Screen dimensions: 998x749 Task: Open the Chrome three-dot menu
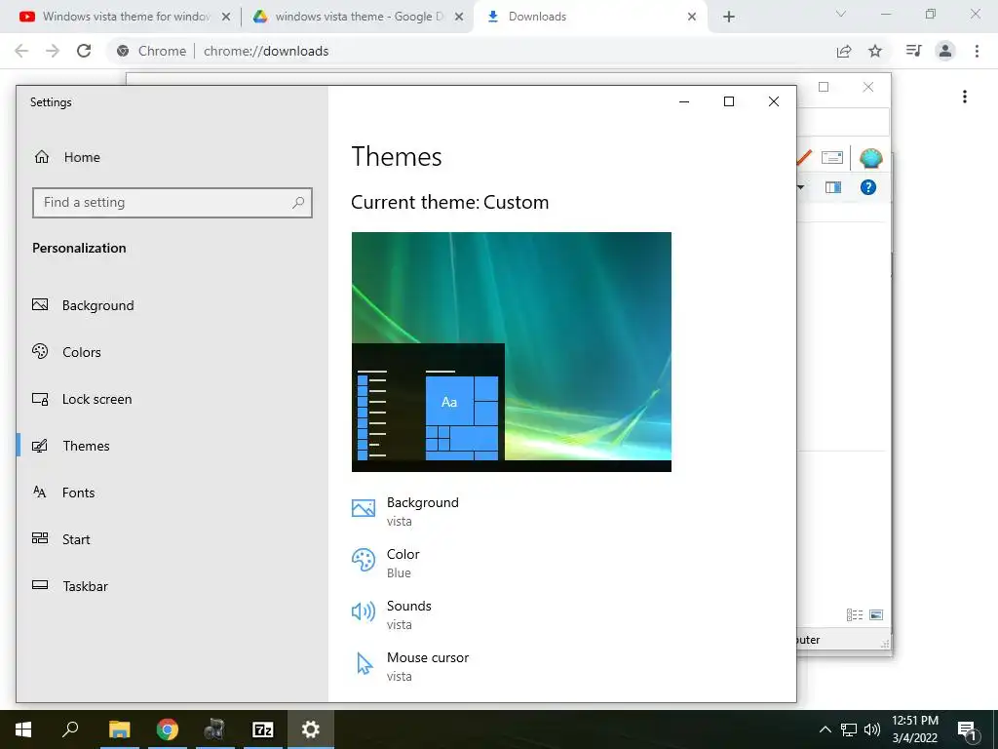click(x=977, y=51)
